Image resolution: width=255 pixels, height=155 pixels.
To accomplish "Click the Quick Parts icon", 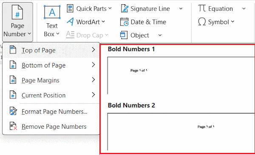I will [70, 8].
